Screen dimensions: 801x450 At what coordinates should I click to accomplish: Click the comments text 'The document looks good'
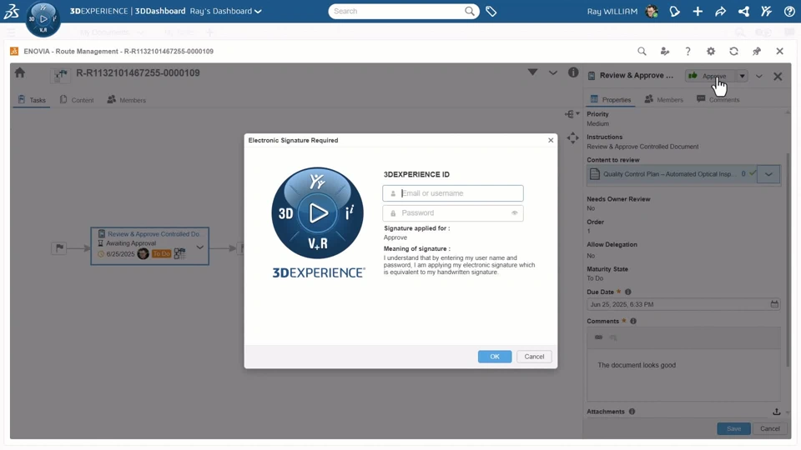coord(637,365)
